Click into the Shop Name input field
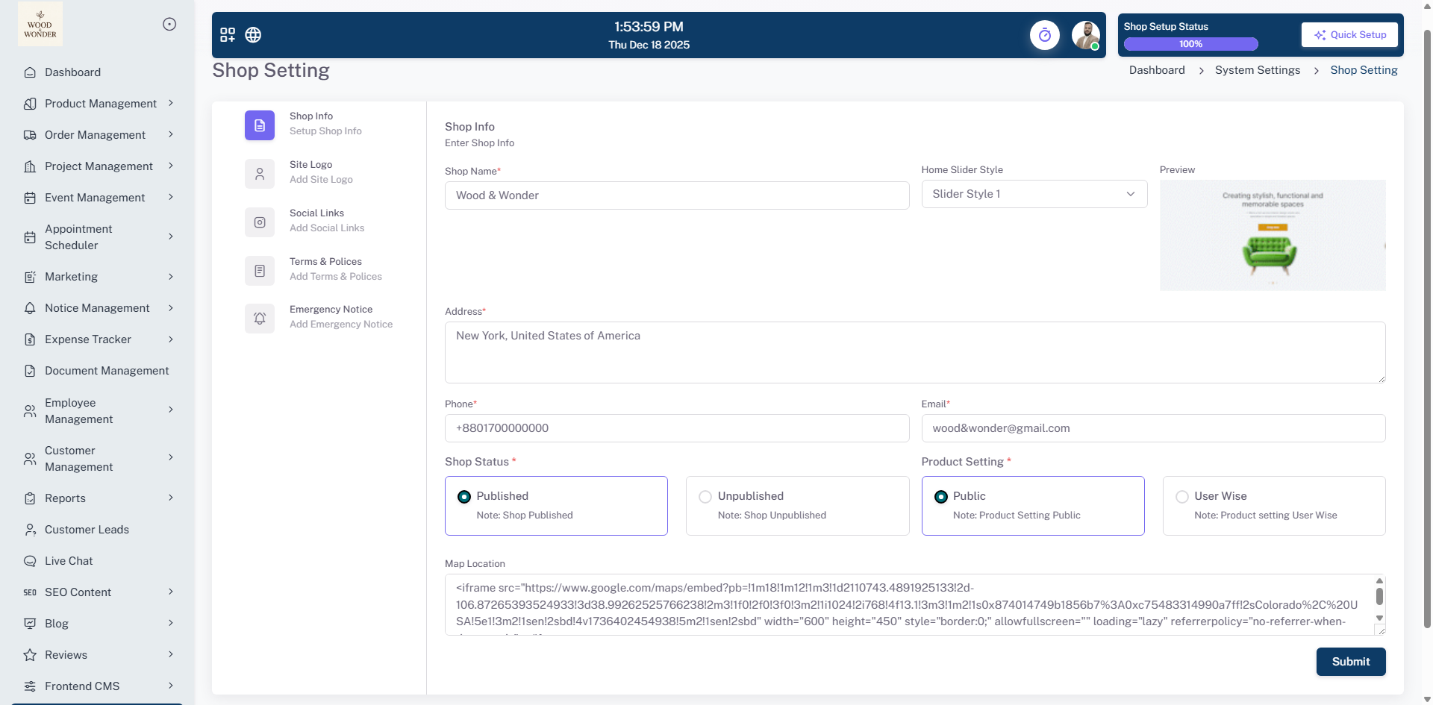This screenshot has width=1433, height=705. [676, 195]
